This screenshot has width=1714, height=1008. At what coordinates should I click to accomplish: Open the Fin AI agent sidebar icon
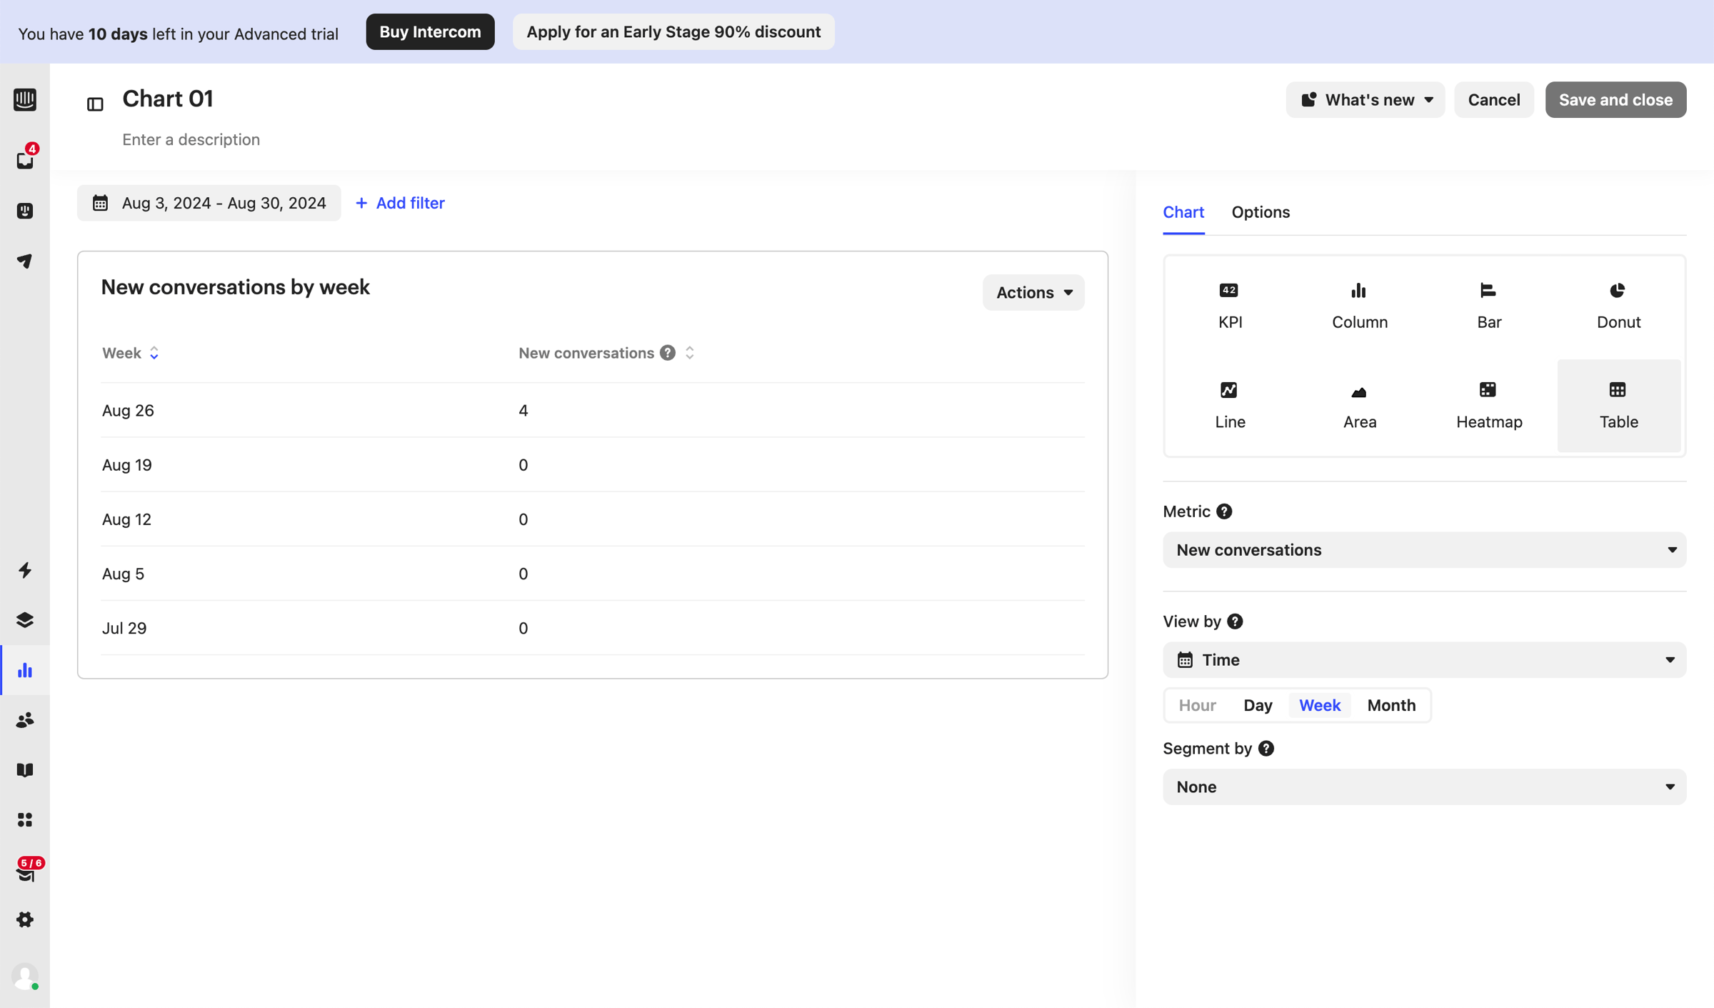[25, 211]
